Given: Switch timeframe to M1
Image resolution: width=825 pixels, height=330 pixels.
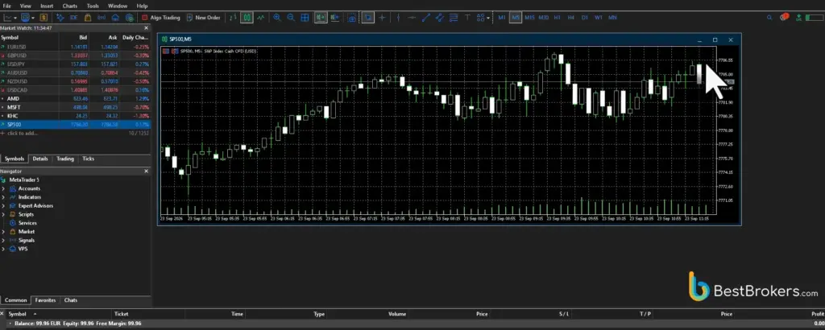Looking at the screenshot, I should [x=502, y=18].
